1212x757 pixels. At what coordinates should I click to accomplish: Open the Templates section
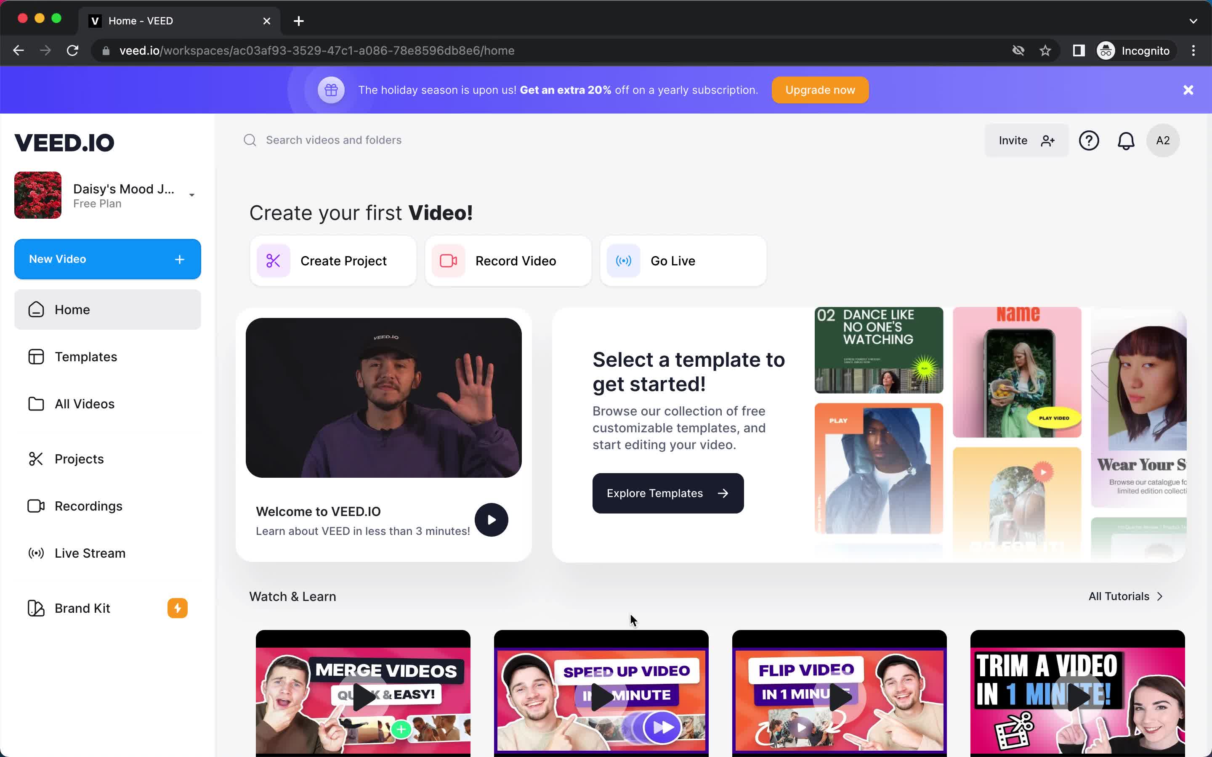point(85,357)
